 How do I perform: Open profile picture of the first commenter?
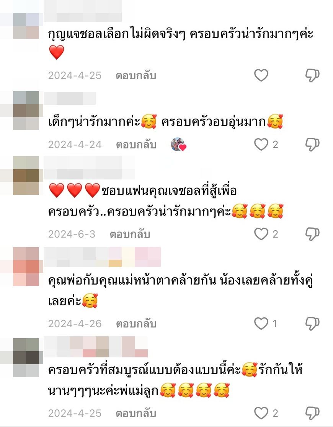click(26, 26)
